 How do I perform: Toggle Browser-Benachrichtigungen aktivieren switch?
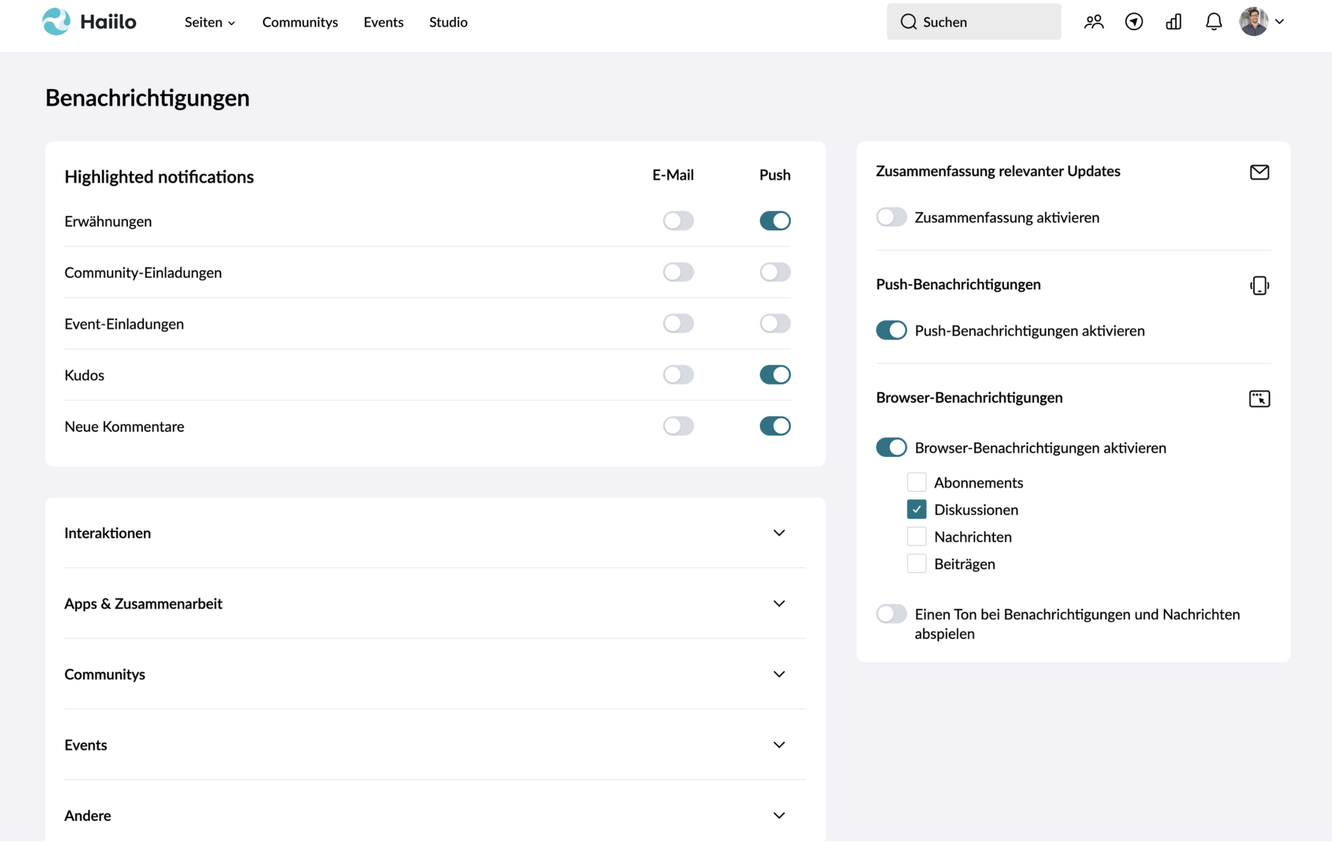point(891,447)
